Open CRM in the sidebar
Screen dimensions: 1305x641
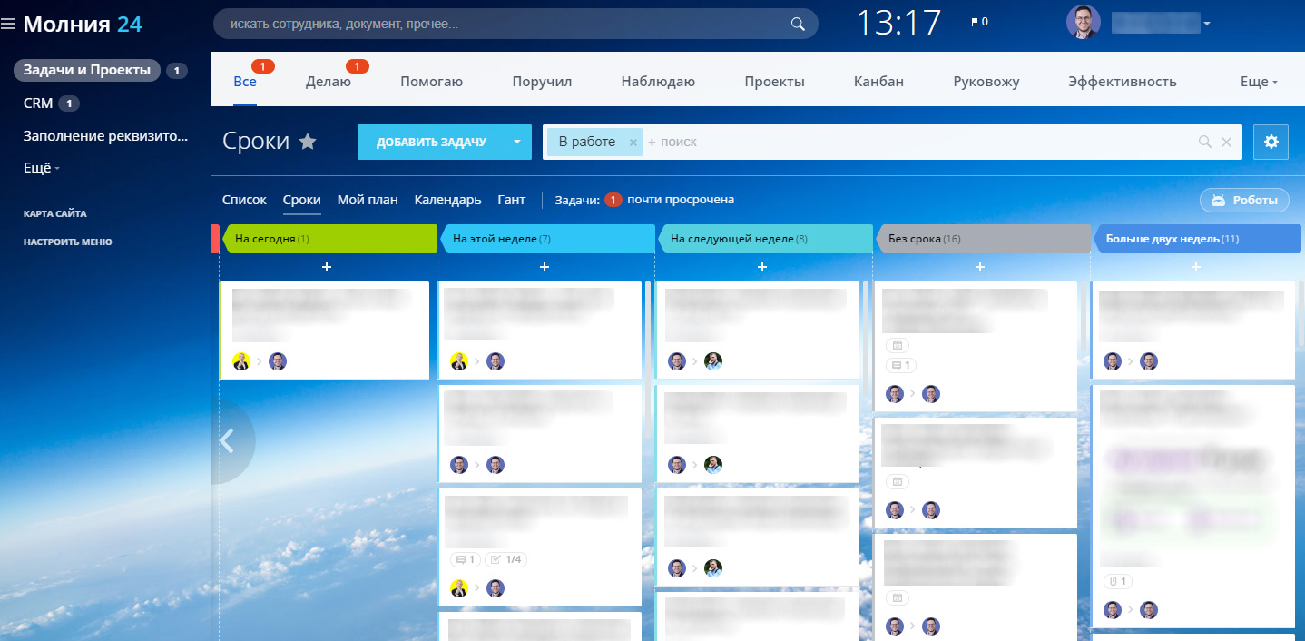(x=38, y=104)
